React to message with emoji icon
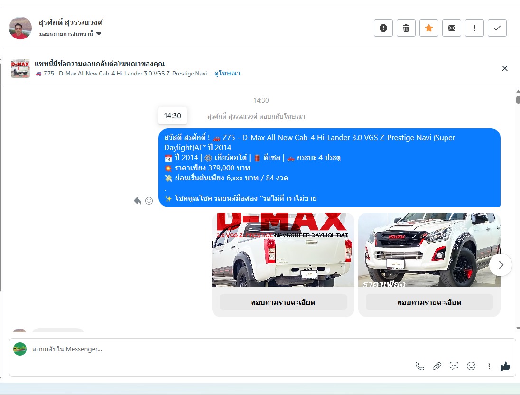The height and width of the screenshot is (395, 520). pyautogui.click(x=149, y=201)
